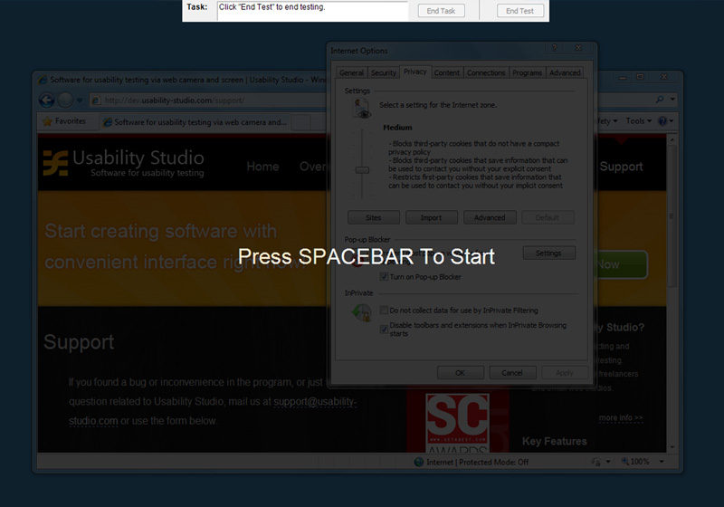Click the Internet Explorer page icon in title bar
This screenshot has height=507, width=724.
pos(43,80)
